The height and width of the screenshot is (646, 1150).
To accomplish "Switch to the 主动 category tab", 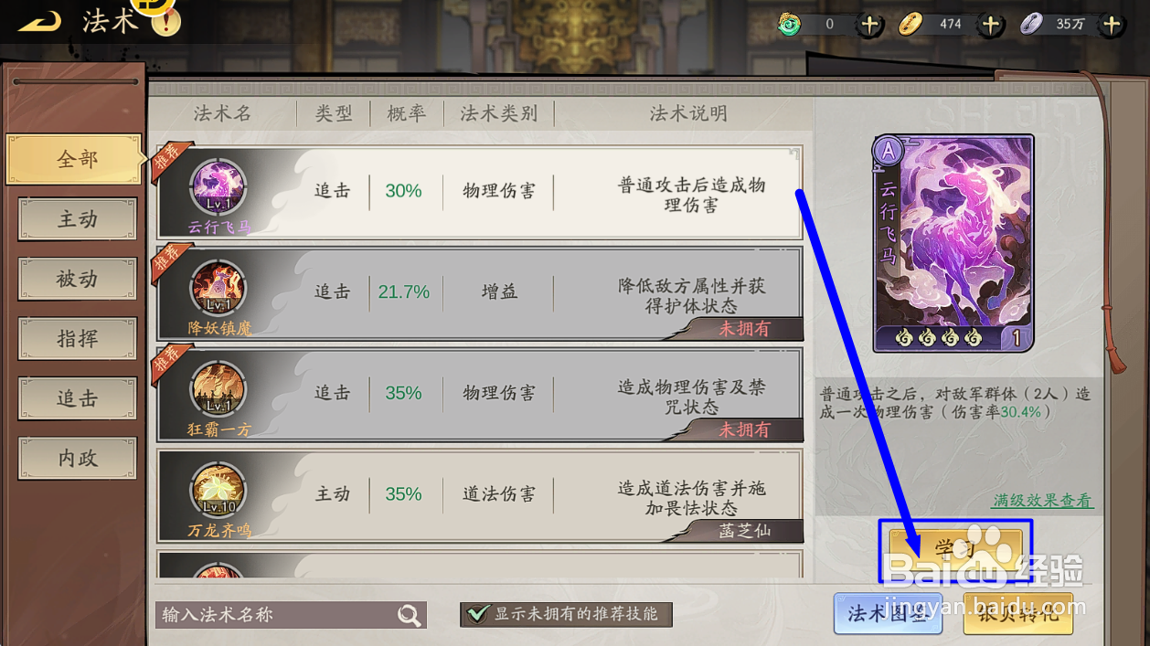I will (78, 219).
